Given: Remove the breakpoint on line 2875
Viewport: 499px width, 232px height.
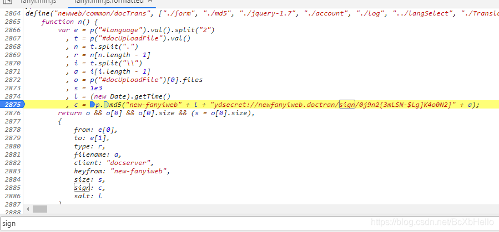Looking at the screenshot, I should pyautogui.click(x=12, y=105).
